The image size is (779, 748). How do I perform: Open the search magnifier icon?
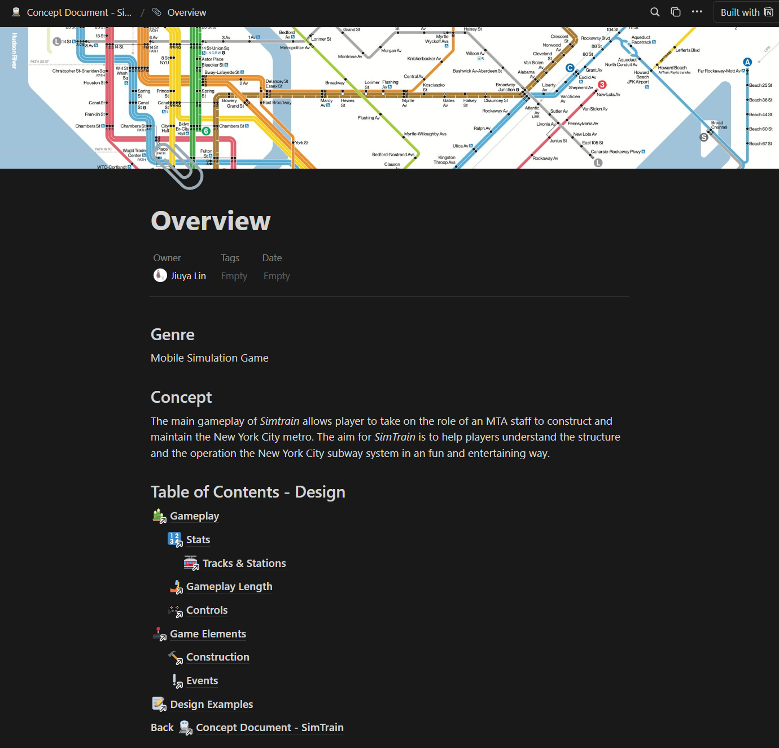pos(655,12)
